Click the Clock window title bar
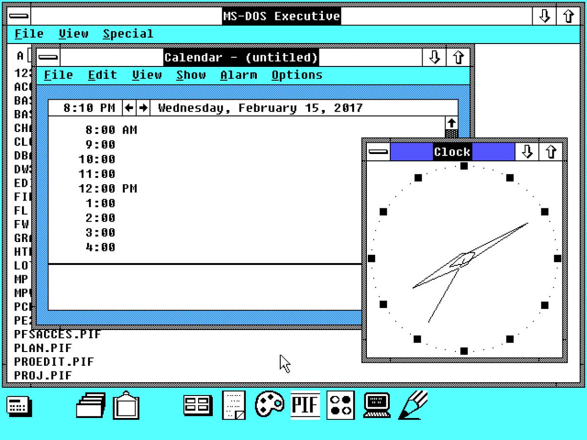The width and height of the screenshot is (587, 440). pos(452,152)
